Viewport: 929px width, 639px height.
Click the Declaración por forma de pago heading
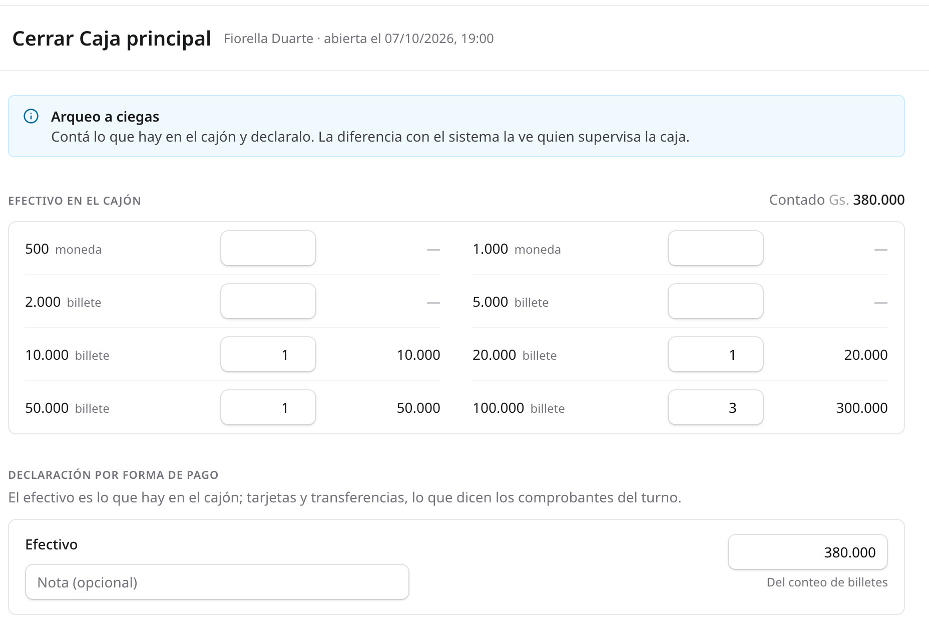click(x=114, y=475)
